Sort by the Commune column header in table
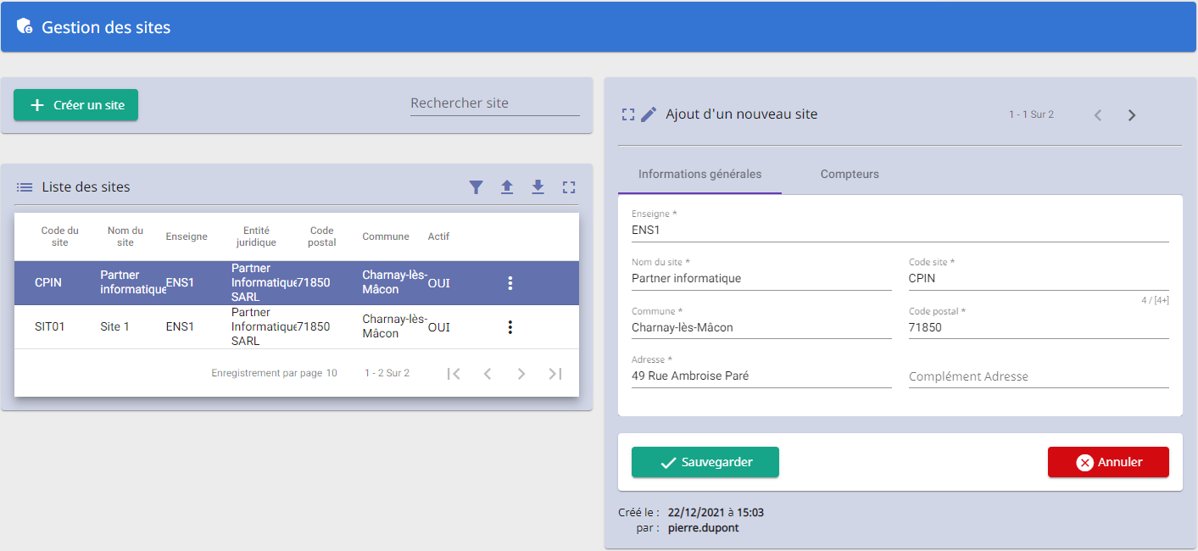 click(x=386, y=237)
